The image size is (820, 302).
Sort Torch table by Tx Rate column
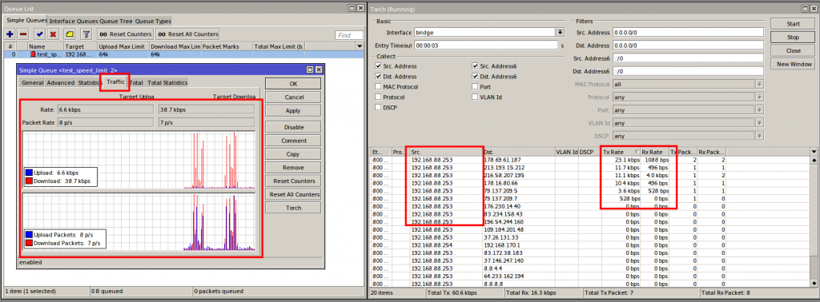[621, 152]
